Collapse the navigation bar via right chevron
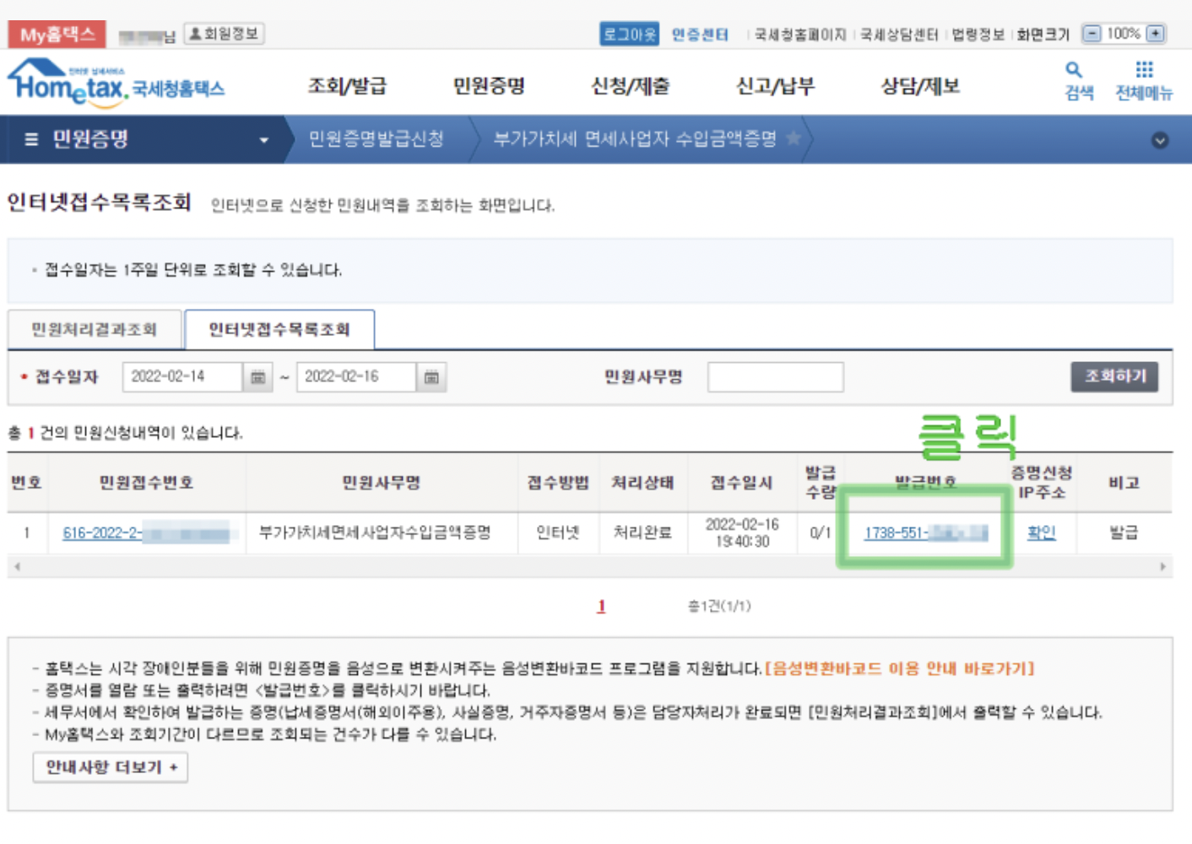 (x=1160, y=140)
